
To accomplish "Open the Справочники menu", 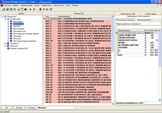I will (46, 5).
